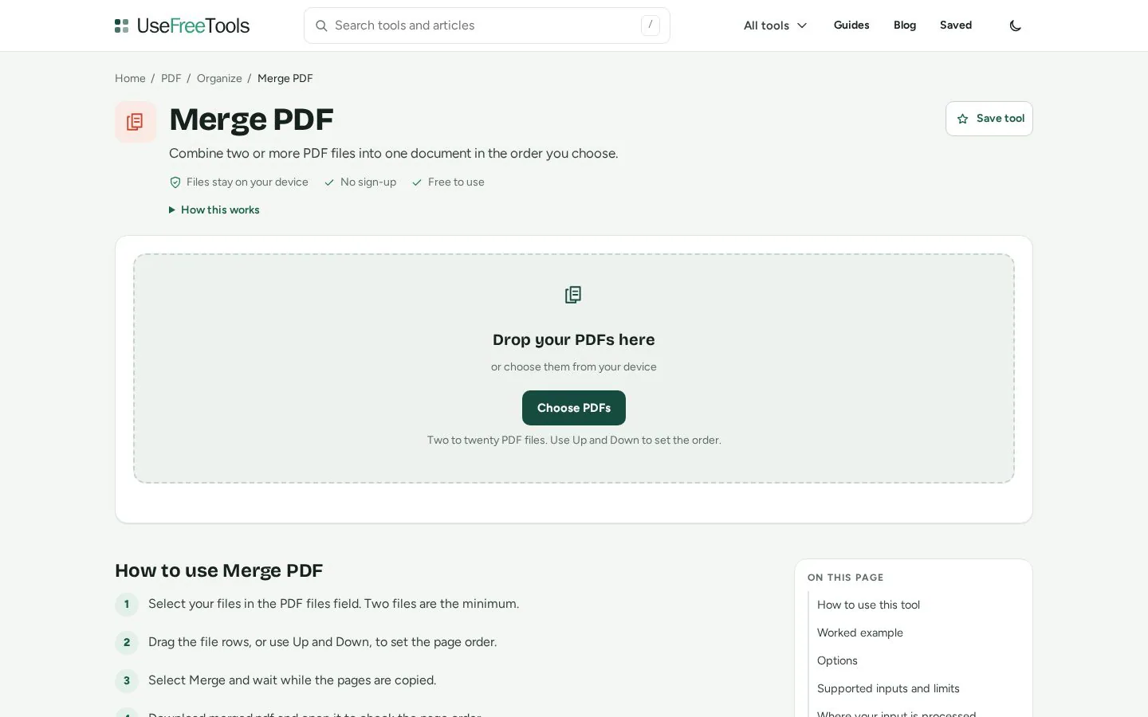Viewport: 1148px width, 717px height.
Task: Click the step number 3 badge
Action: [127, 681]
